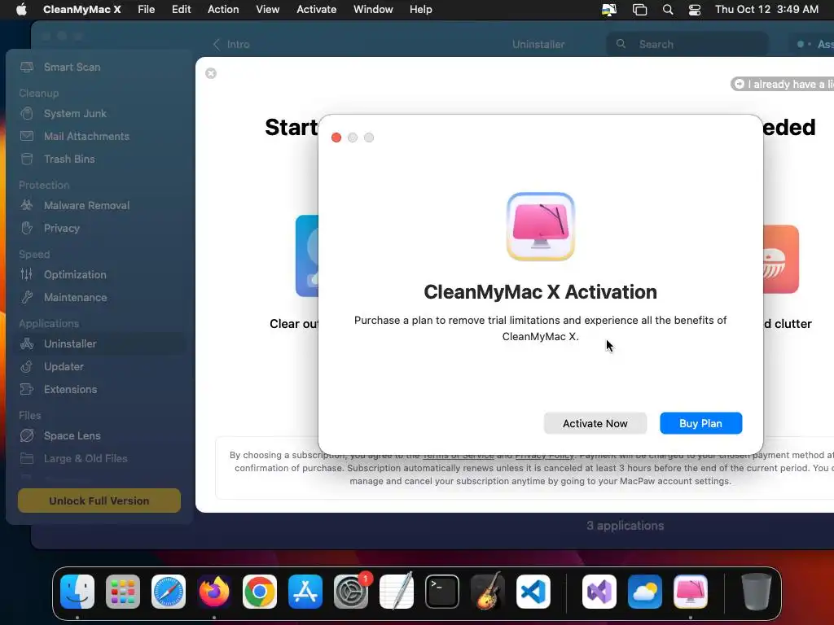Image resolution: width=834 pixels, height=625 pixels.
Task: Open the Activate menu
Action: coord(317,10)
